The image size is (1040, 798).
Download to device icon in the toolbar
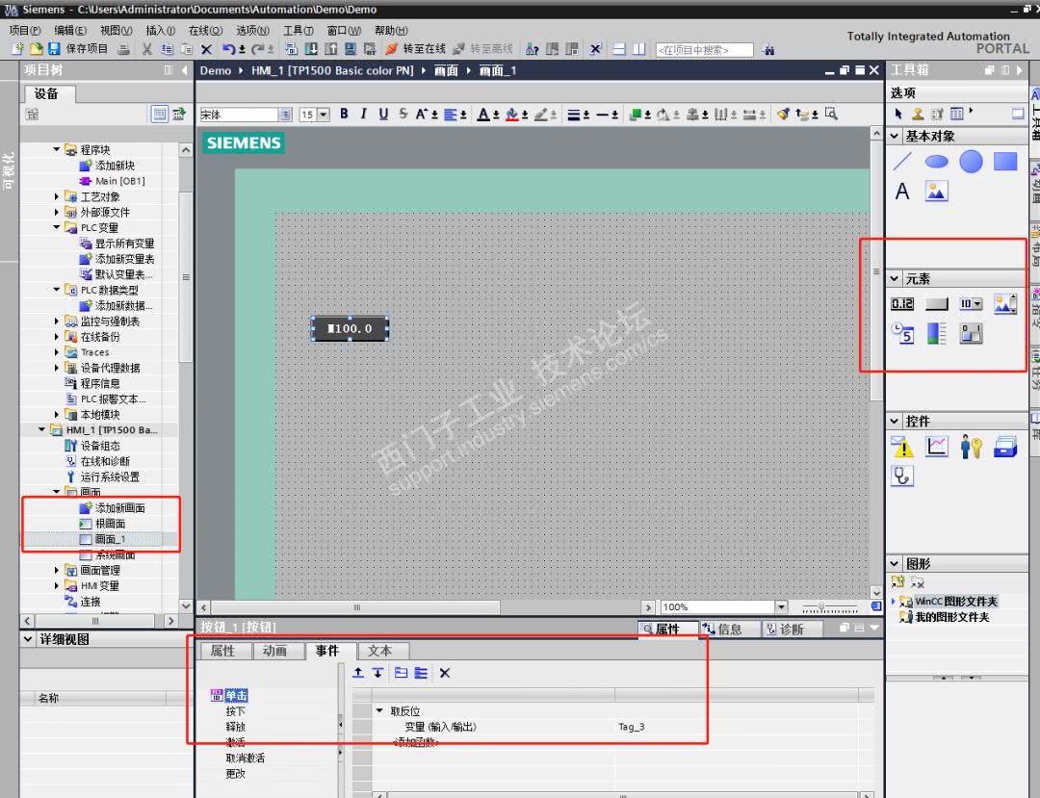pos(311,49)
